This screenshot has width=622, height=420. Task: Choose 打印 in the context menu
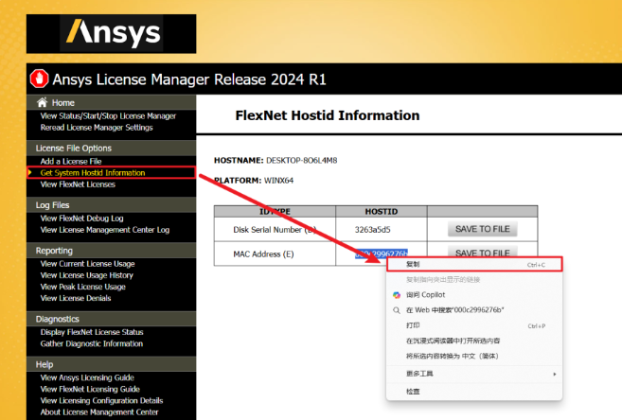(474, 325)
